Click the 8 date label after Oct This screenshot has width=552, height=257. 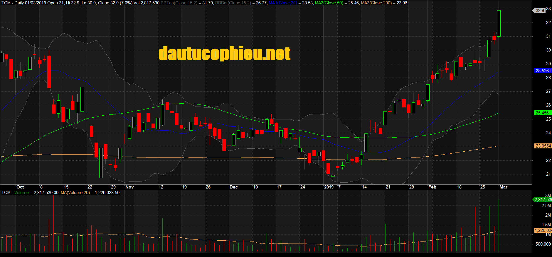[x=41, y=187]
